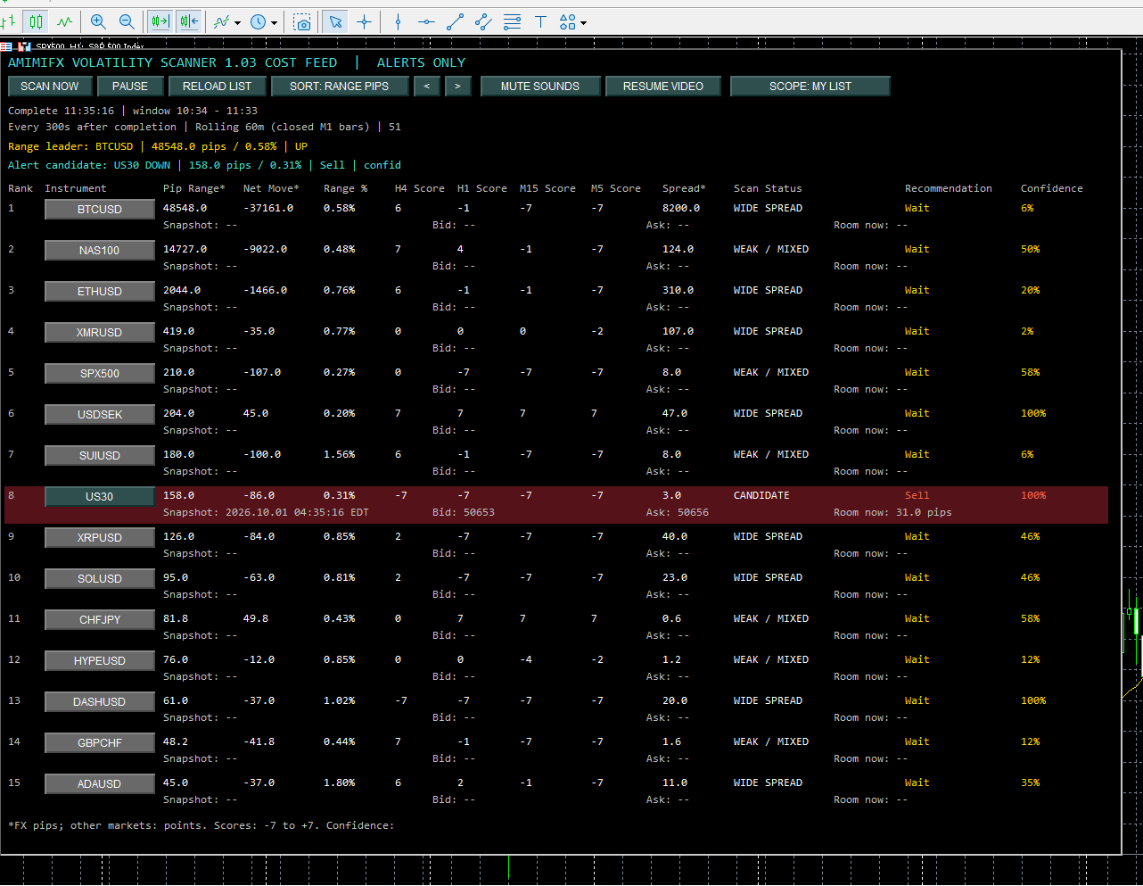
Task: Select the horizontal line drawing tool
Action: 426,21
